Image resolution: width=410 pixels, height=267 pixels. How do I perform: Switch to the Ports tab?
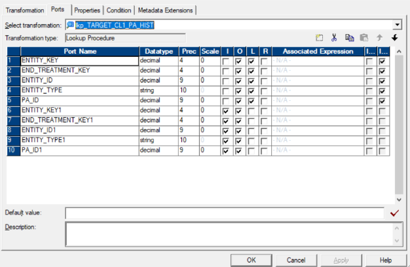click(58, 9)
